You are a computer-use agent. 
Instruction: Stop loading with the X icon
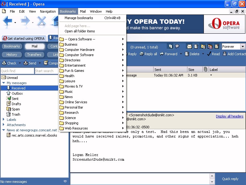click(x=42, y=21)
